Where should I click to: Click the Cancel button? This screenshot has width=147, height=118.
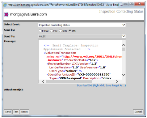coord(138,112)
